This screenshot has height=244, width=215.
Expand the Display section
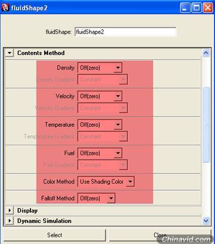click(x=10, y=211)
